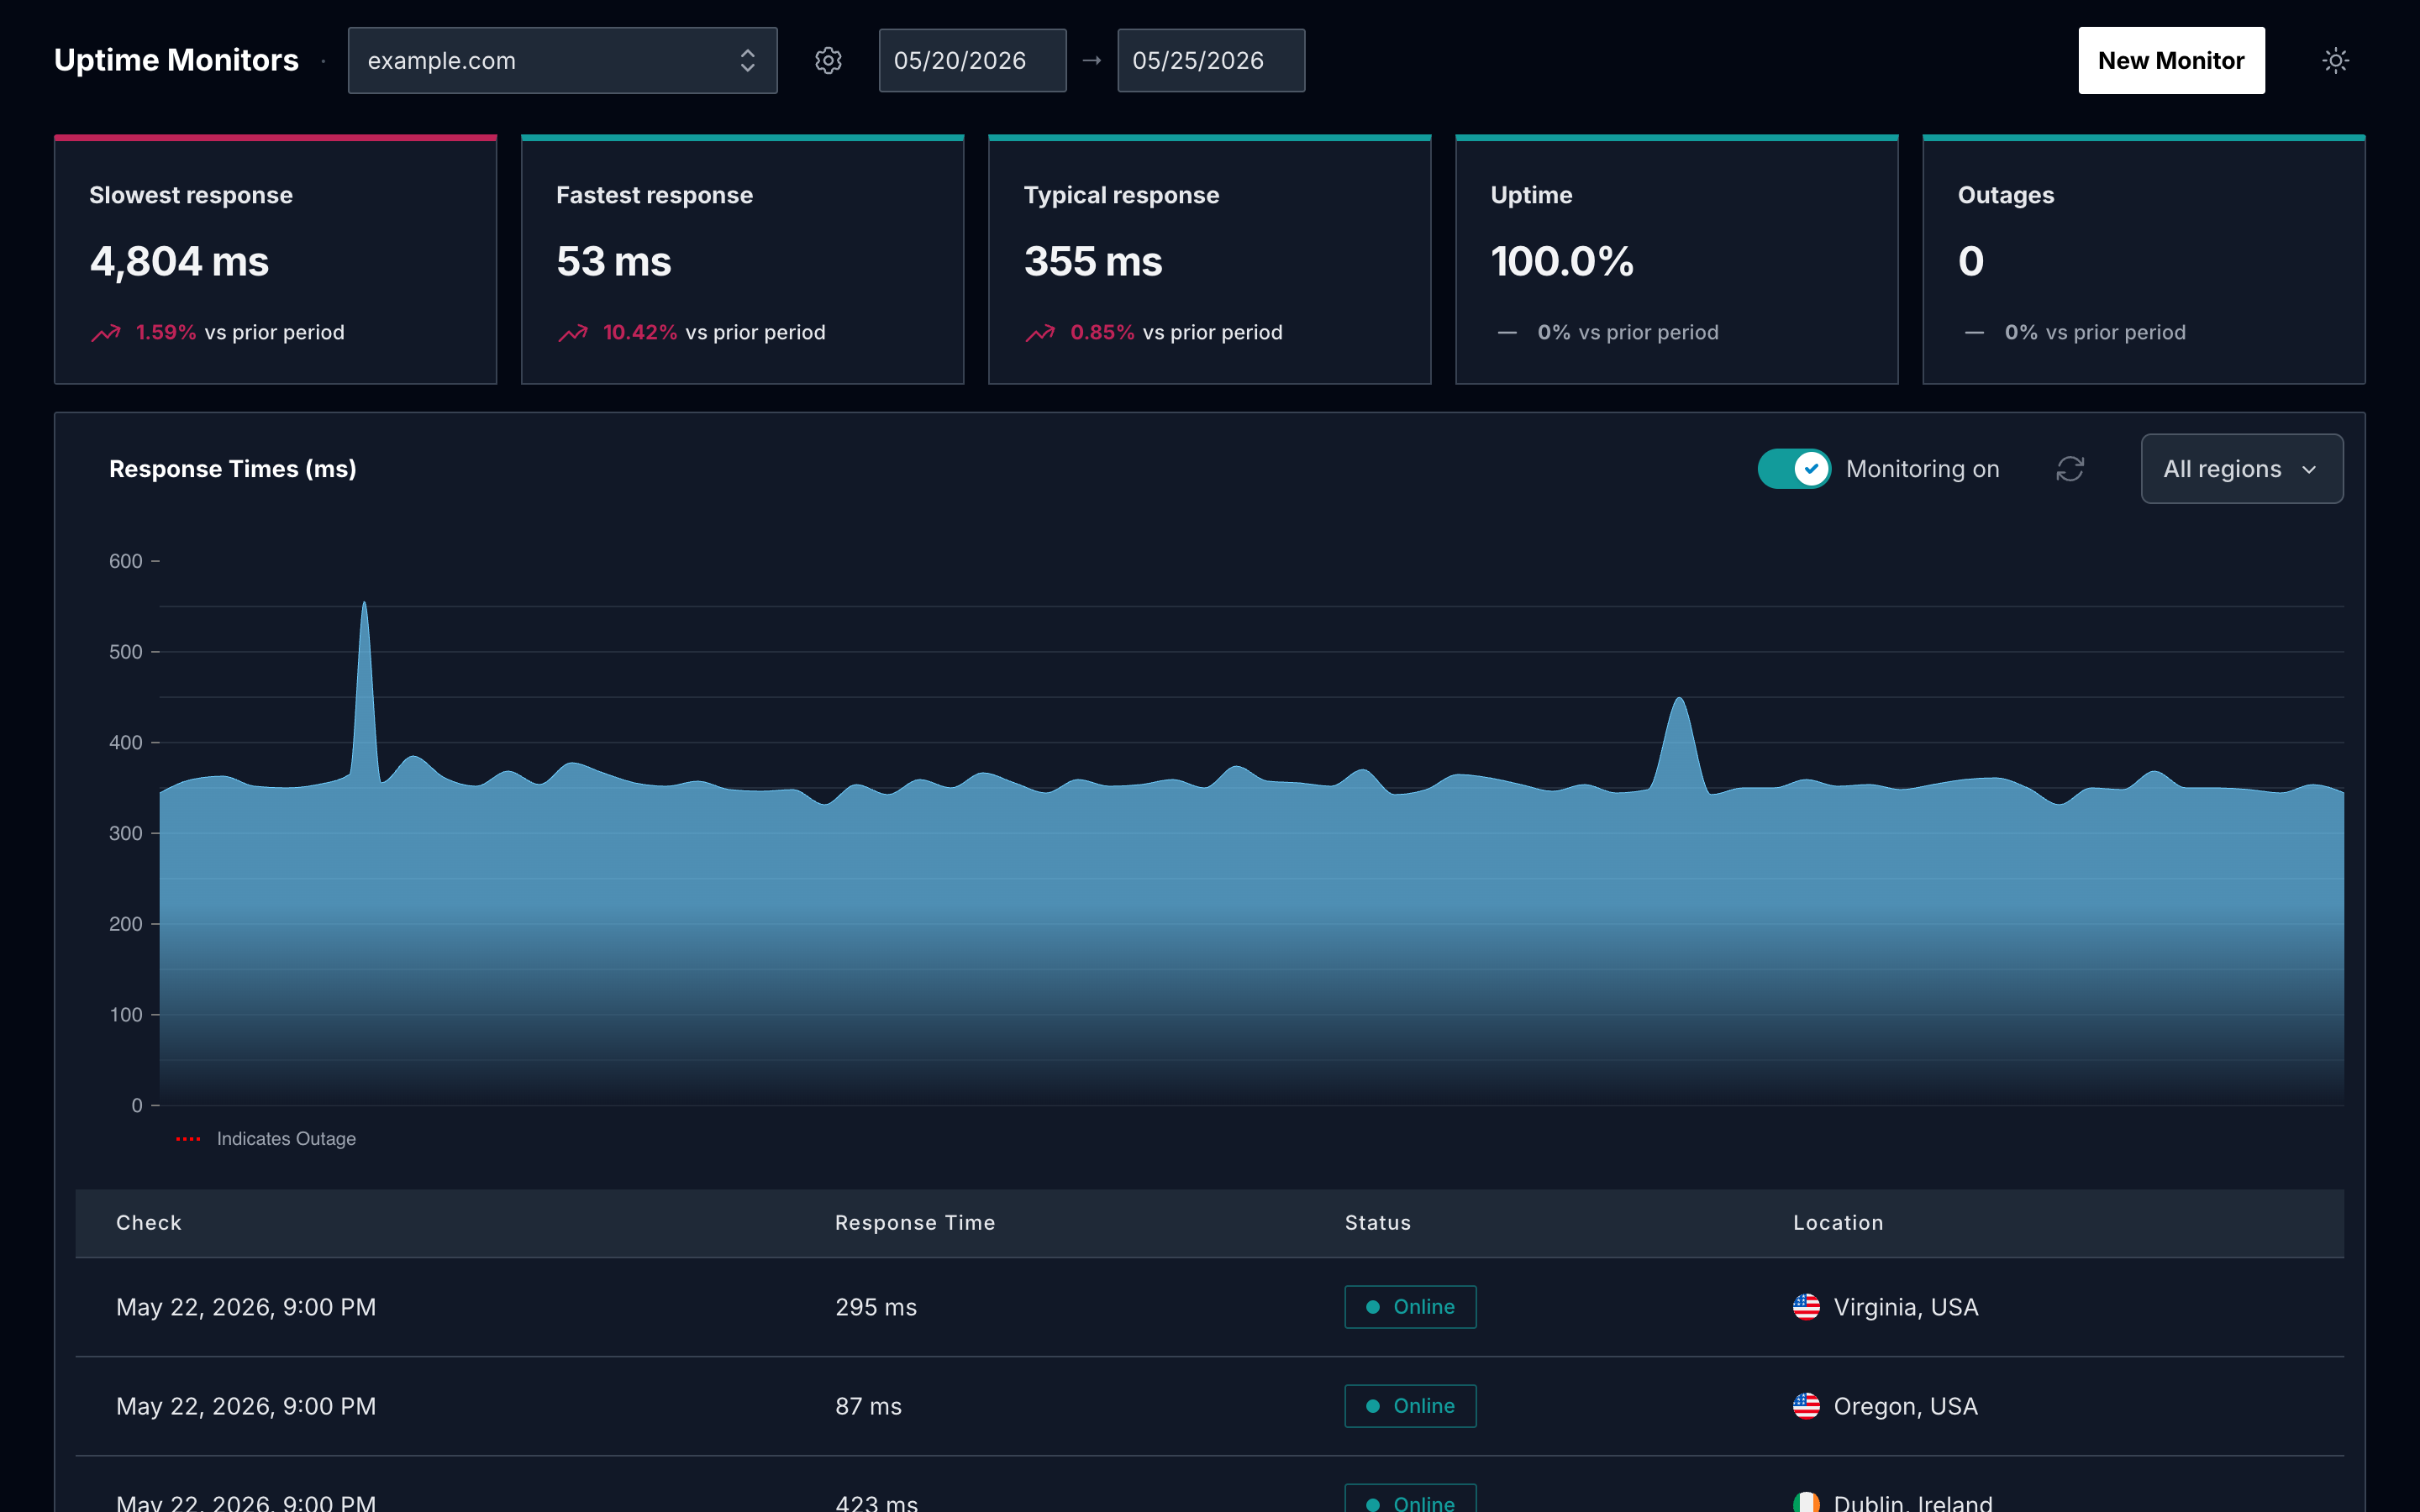Click the Uptime Monitors page title

click(176, 60)
